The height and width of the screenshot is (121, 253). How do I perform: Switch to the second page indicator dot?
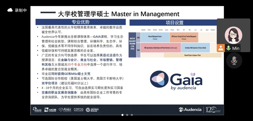[x=127, y=115]
